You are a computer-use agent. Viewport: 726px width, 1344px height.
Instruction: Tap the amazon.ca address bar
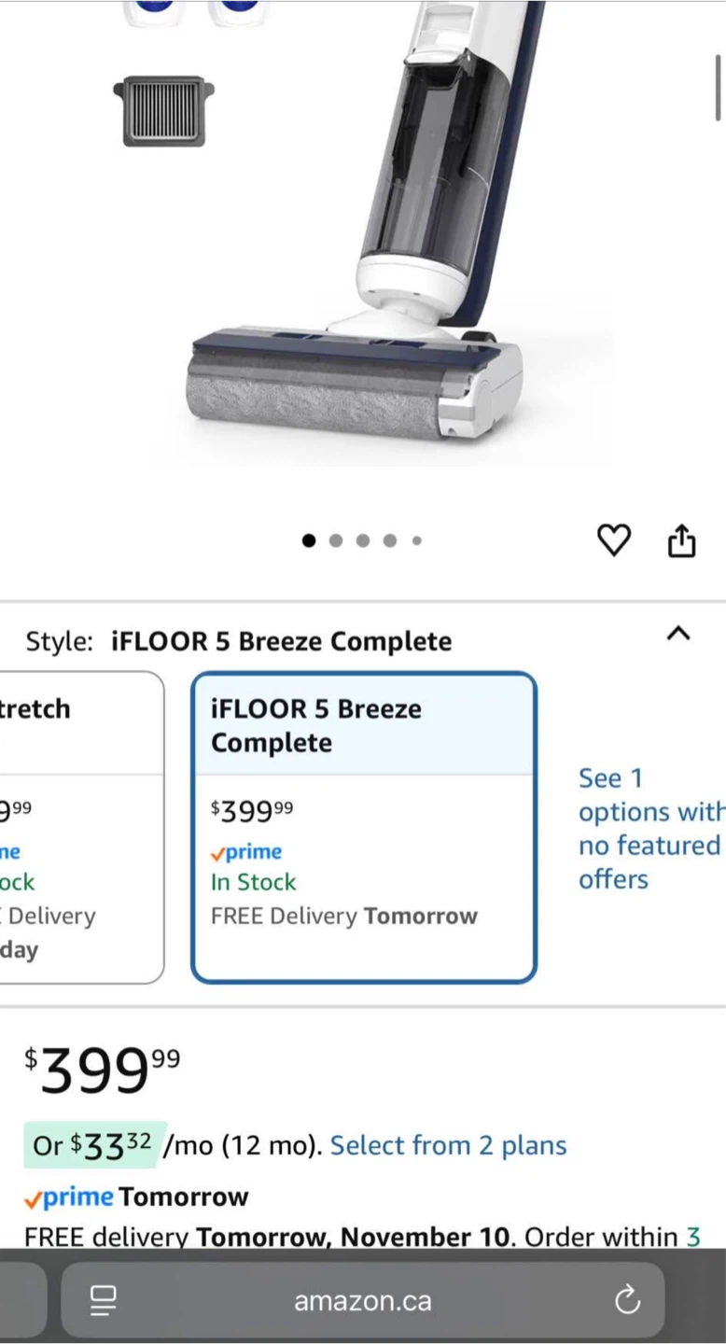click(363, 1300)
